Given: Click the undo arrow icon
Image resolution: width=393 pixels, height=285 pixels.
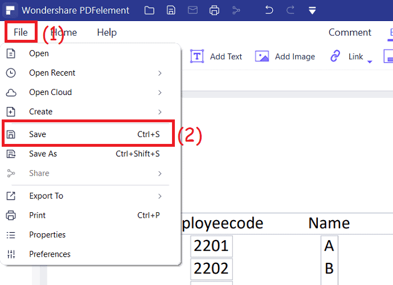Looking at the screenshot, I should 269,10.
